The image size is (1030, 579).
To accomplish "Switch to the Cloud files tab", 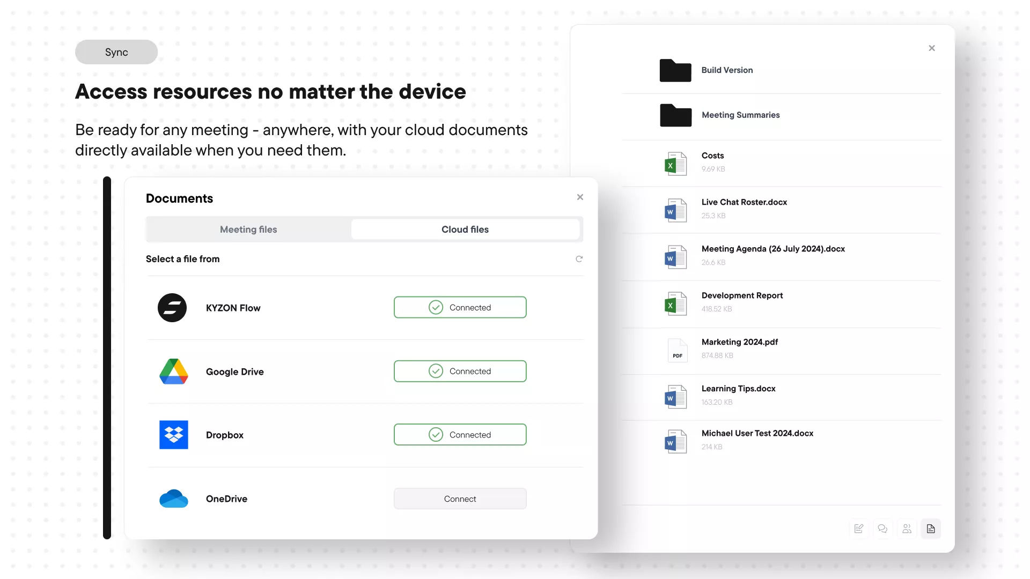I will [465, 229].
